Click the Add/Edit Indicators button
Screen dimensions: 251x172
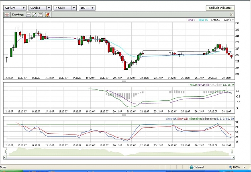coord(220,8)
